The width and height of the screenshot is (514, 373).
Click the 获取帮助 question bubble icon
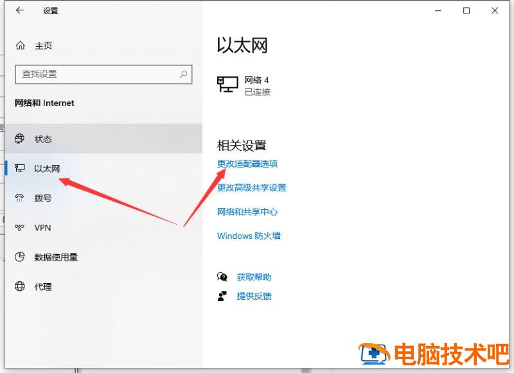(222, 277)
